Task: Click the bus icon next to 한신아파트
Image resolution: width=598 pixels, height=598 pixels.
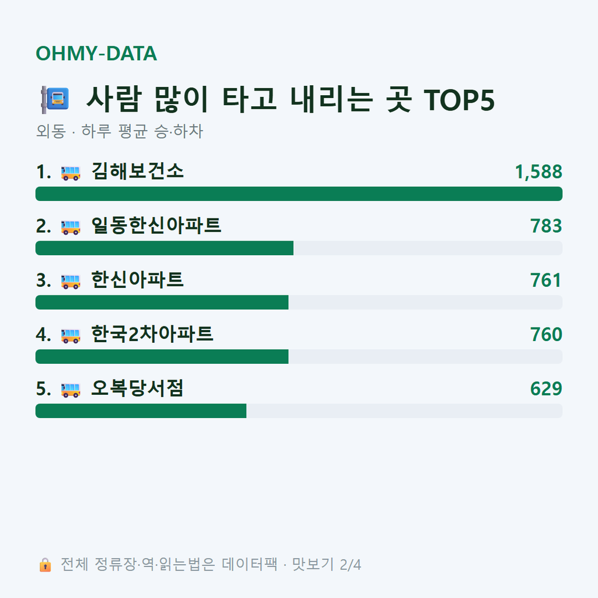Action: pos(71,281)
